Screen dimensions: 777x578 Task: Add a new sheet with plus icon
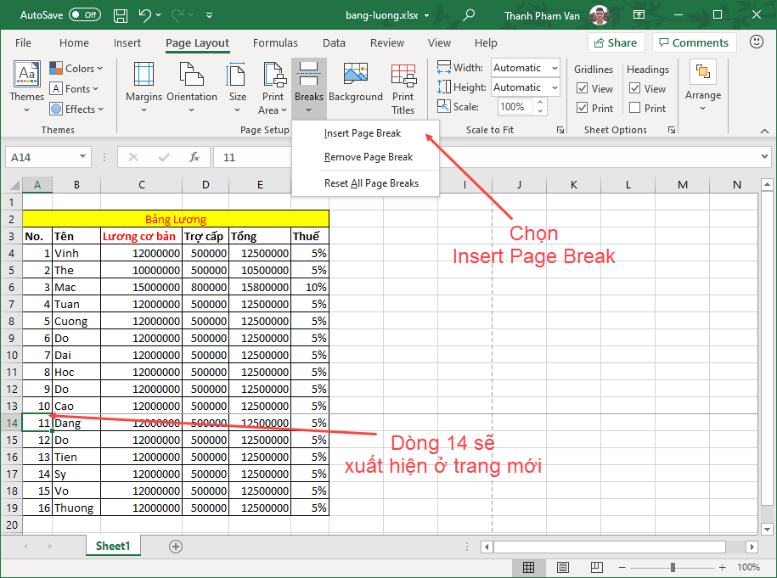point(176,547)
